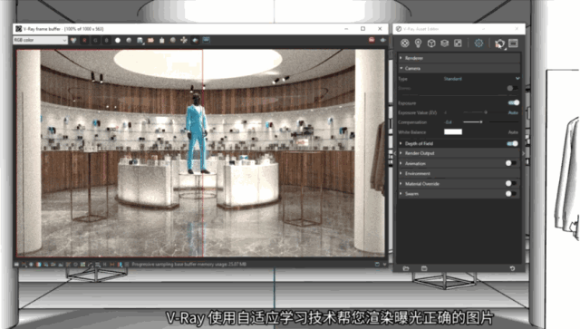Expand the Renderer section
The width and height of the screenshot is (580, 329).
click(x=459, y=58)
